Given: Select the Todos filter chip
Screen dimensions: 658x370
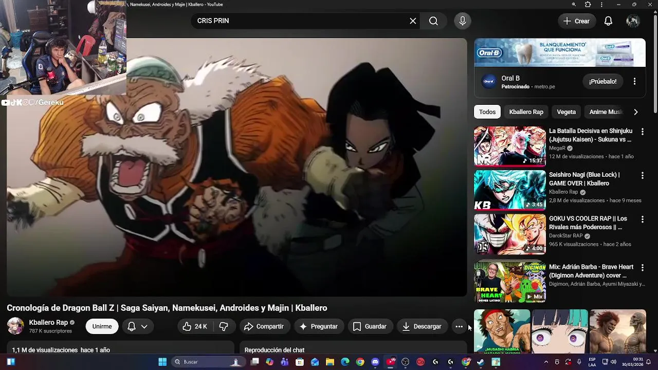Looking at the screenshot, I should 487,112.
